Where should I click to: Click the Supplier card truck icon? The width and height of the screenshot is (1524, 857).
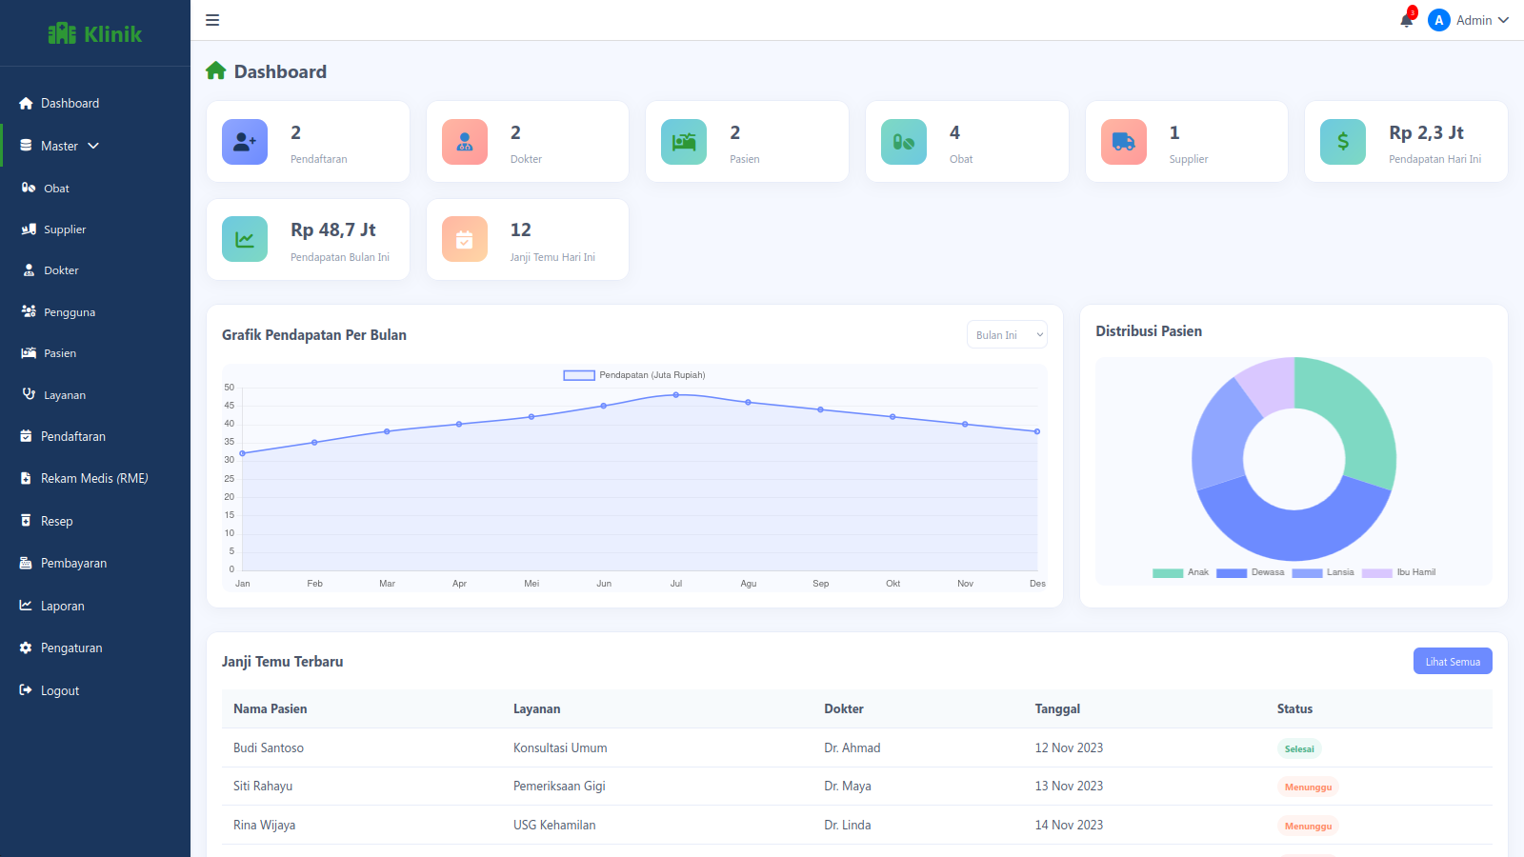1124,142
